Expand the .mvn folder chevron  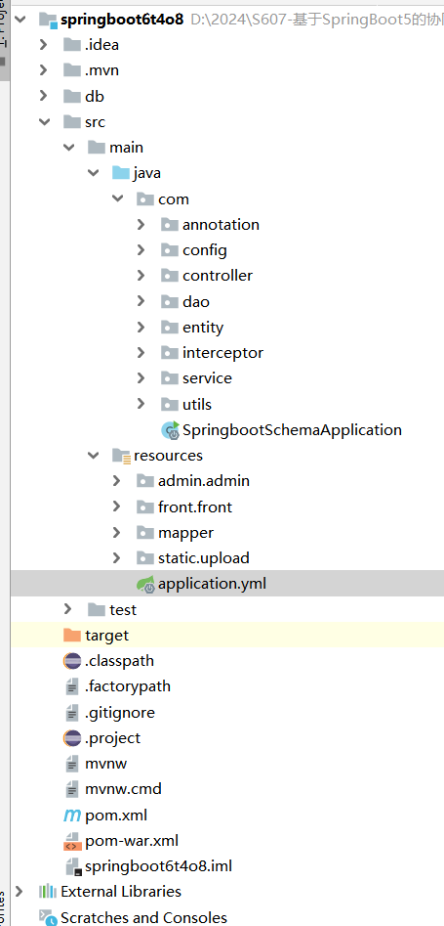coord(43,69)
